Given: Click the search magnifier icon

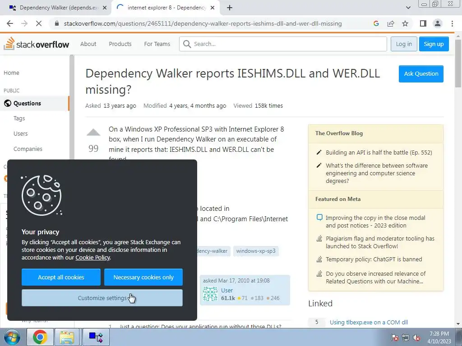Looking at the screenshot, I should pyautogui.click(x=187, y=44).
